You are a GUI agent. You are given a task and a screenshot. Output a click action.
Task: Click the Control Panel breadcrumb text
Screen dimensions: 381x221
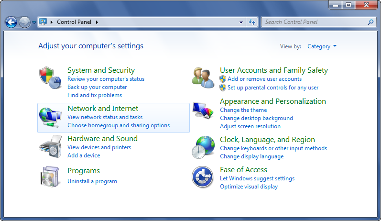pyautogui.click(x=74, y=22)
